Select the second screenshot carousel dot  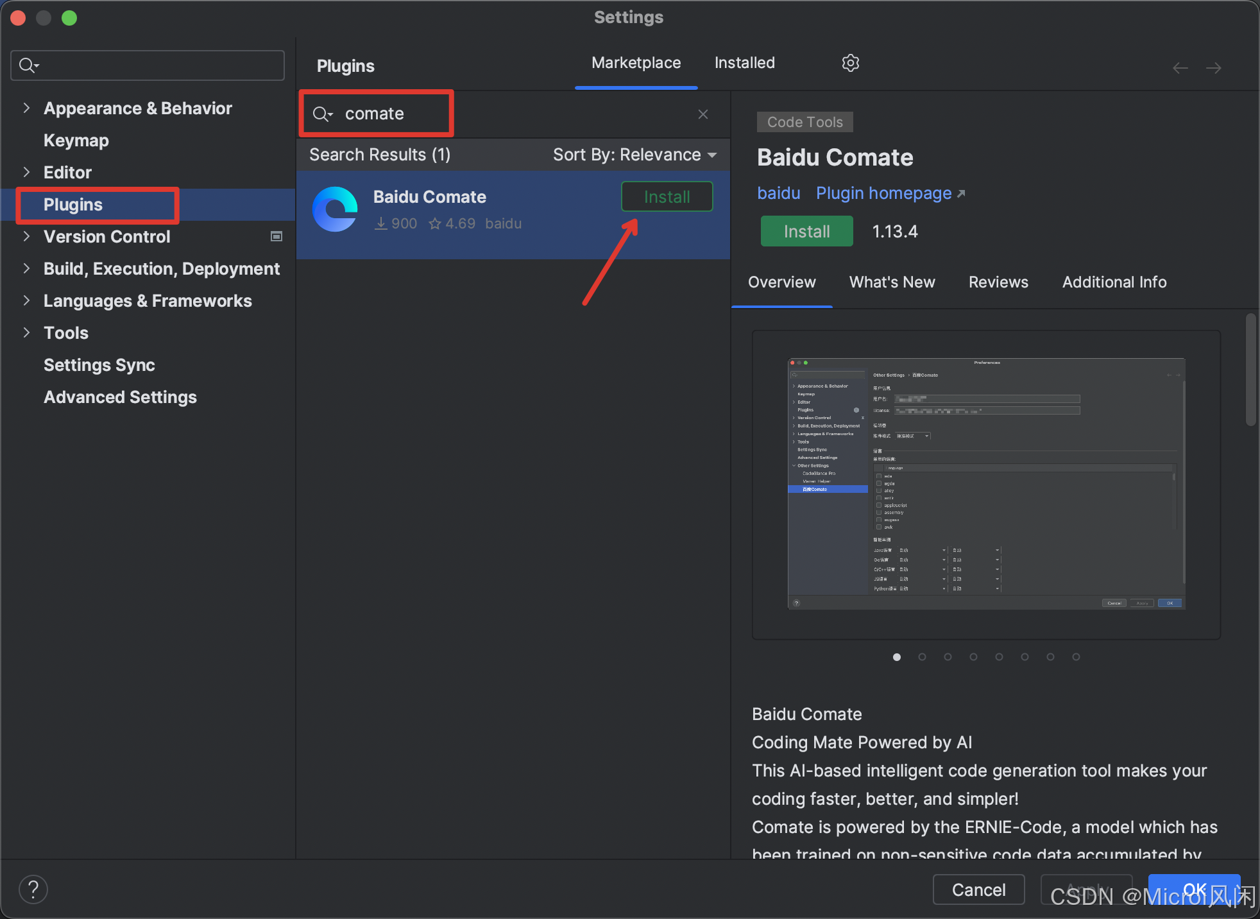(x=922, y=657)
